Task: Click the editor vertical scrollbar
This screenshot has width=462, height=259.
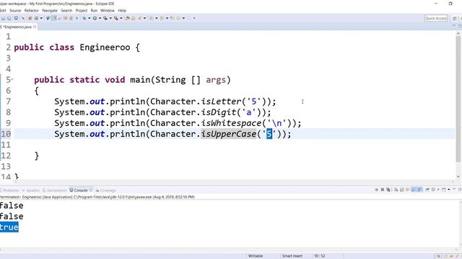Action: 458,99
